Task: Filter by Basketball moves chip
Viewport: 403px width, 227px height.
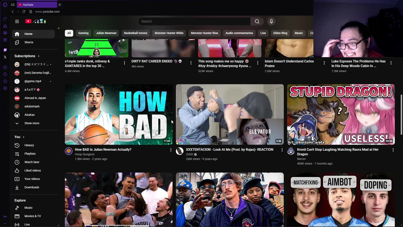Action: (x=135, y=33)
